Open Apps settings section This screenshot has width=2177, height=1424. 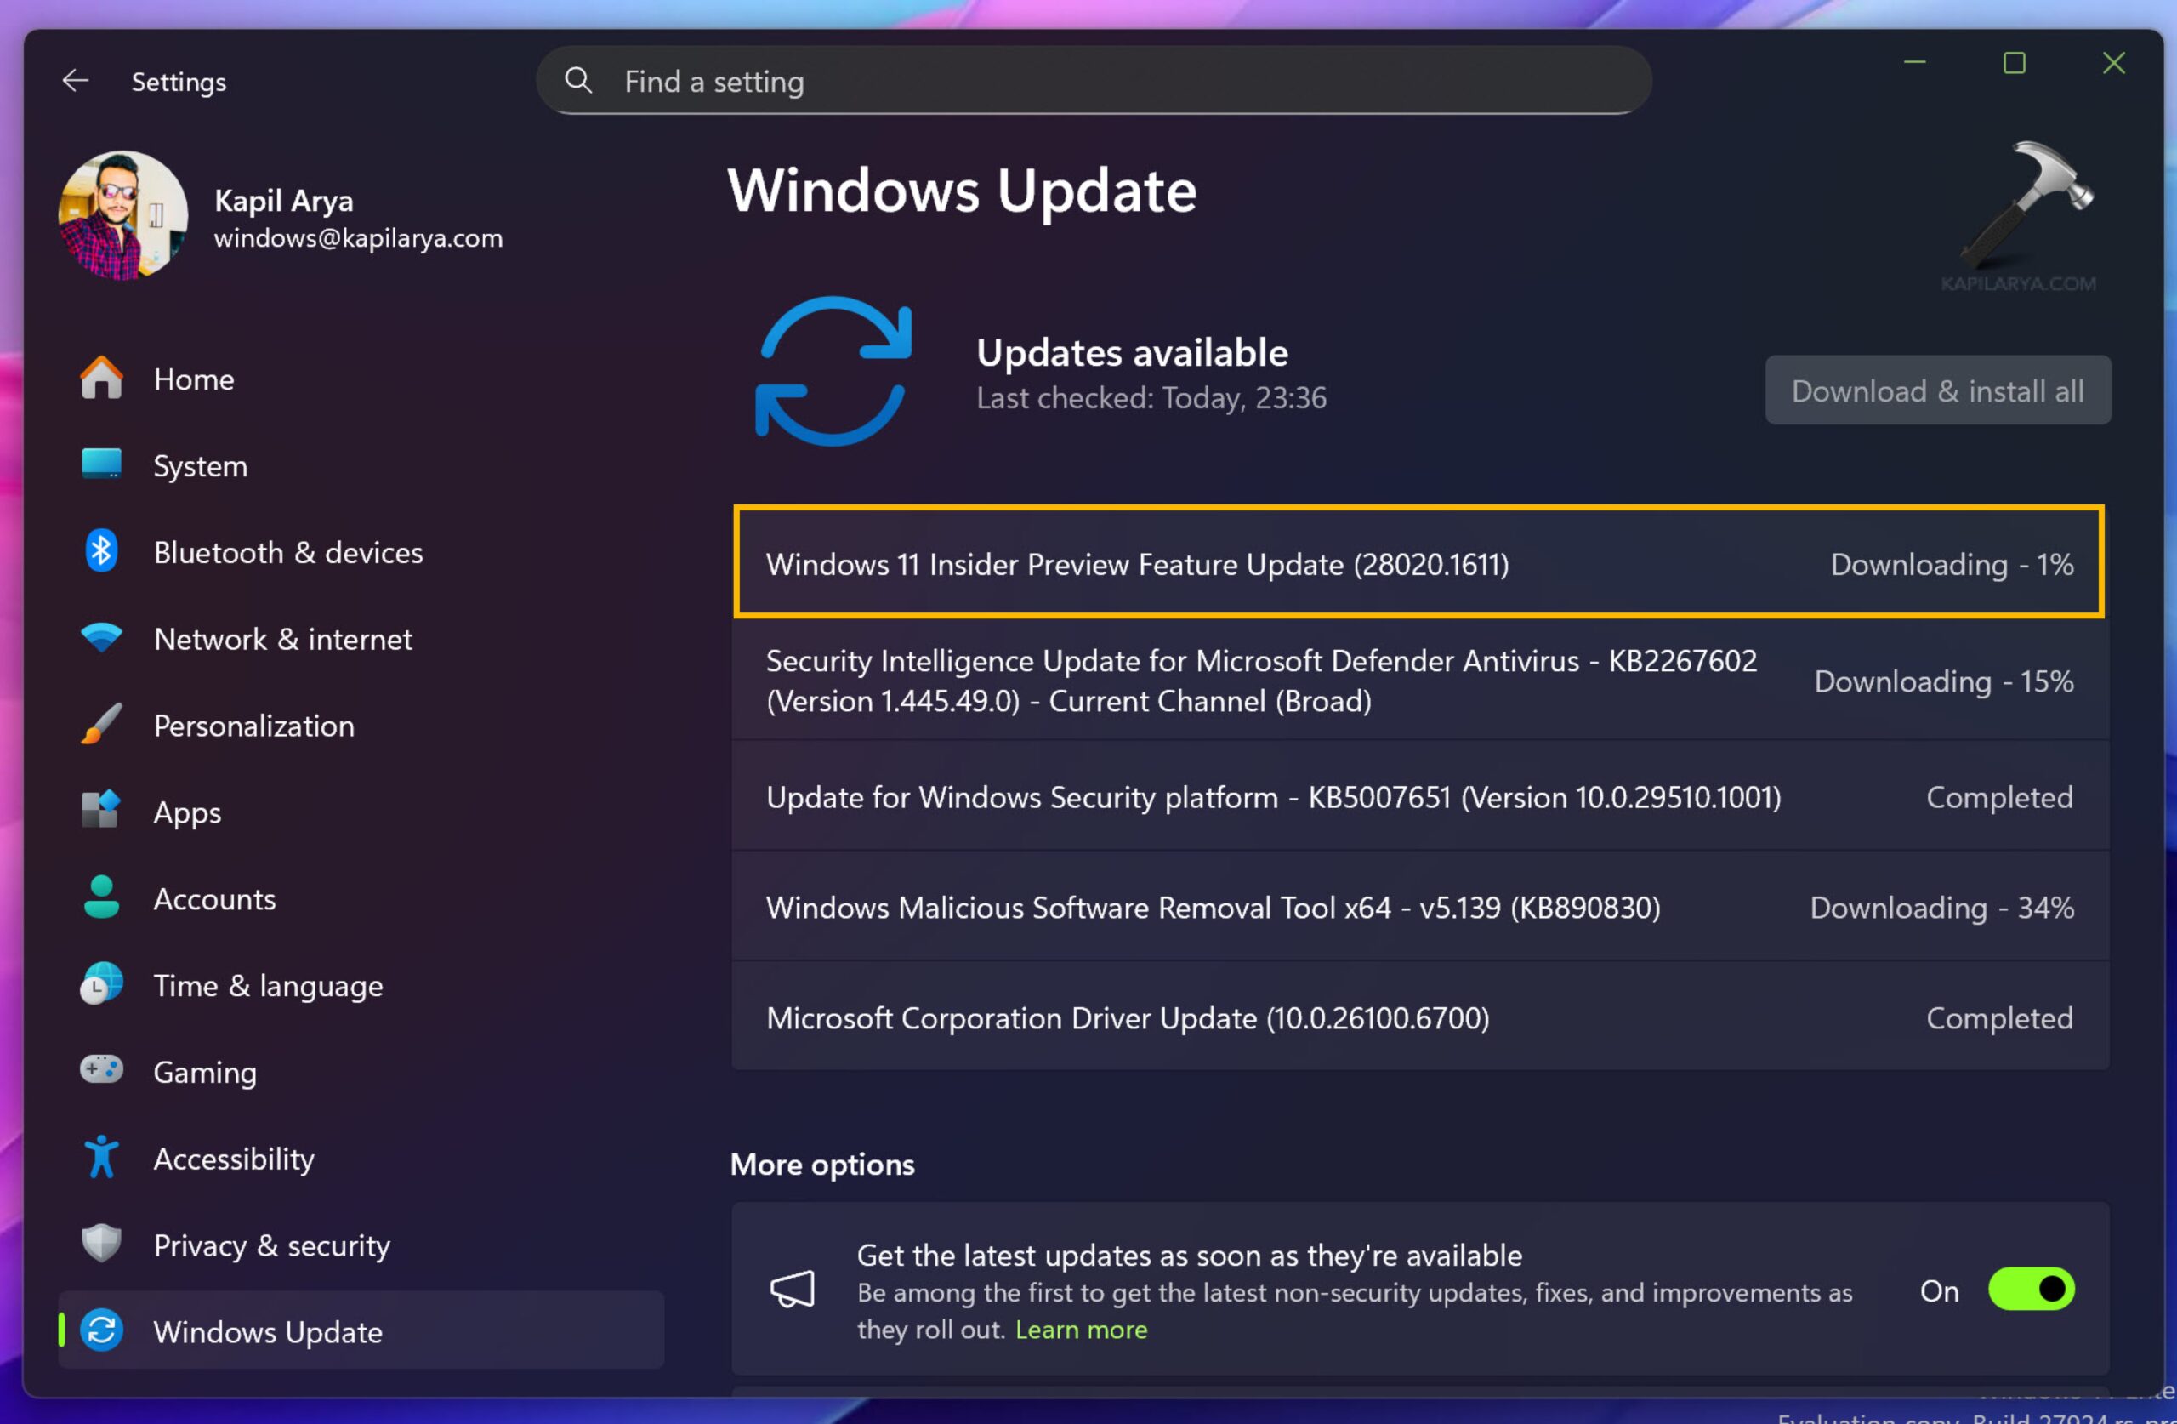[x=186, y=812]
